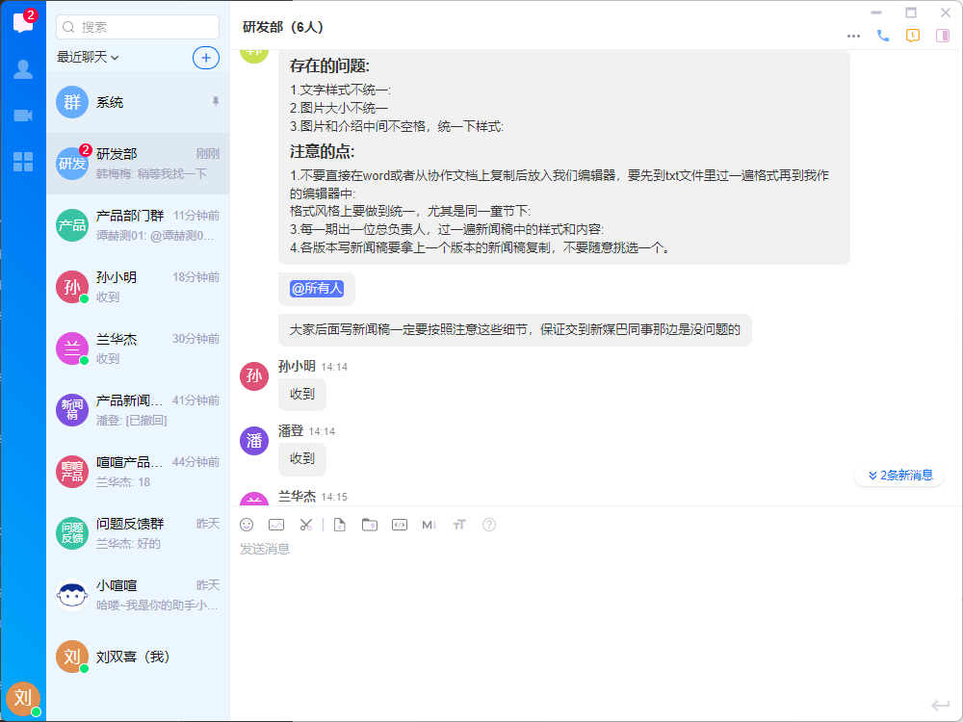Open the 产品部门群 conversation
This screenshot has width=963, height=722.
coord(138,225)
